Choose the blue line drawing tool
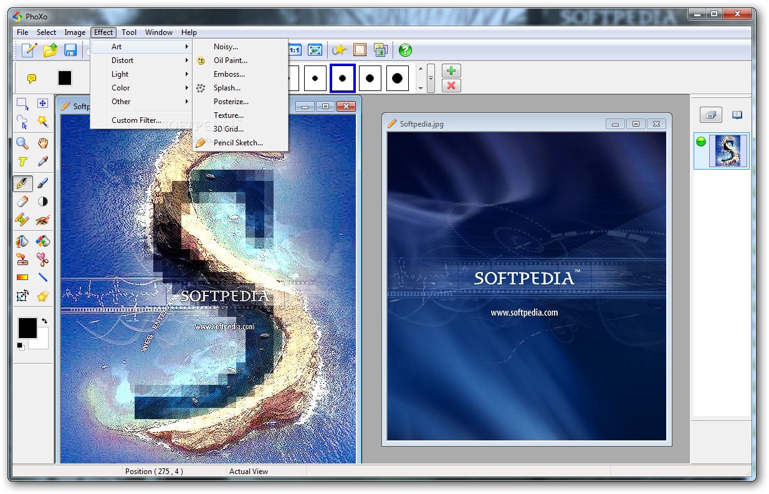This screenshot has width=769, height=494. pos(42,278)
